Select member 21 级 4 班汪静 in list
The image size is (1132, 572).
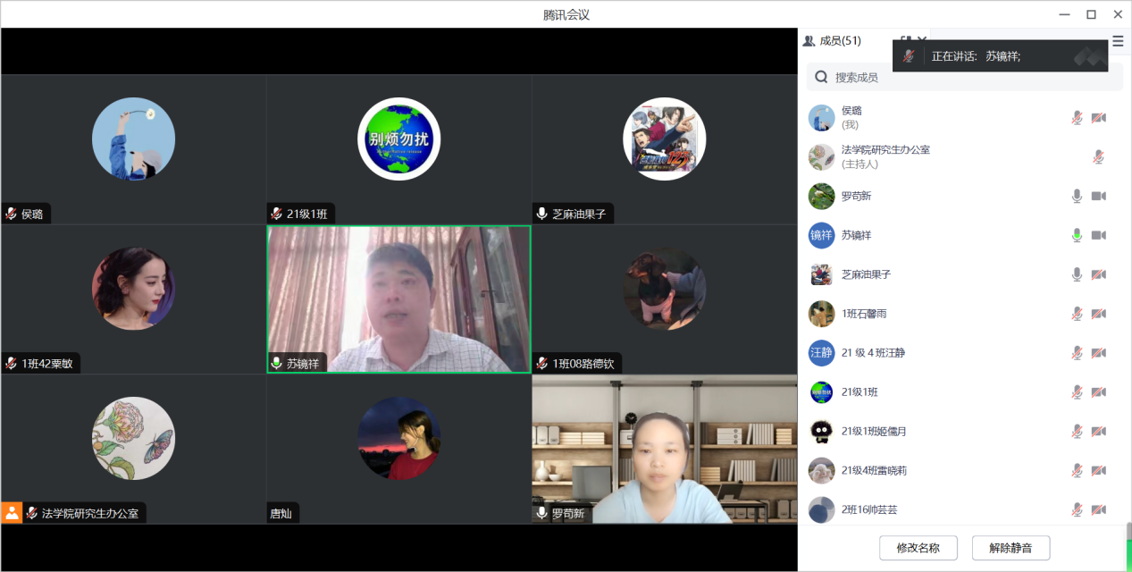(873, 353)
